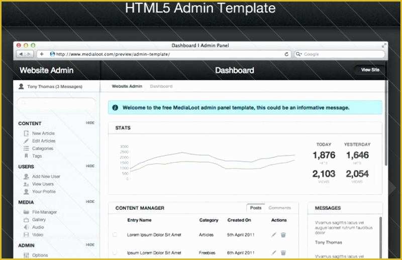Open the View Users link

[x=43, y=184]
